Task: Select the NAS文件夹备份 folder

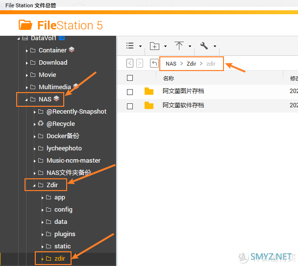Action: pyautogui.click(x=69, y=173)
